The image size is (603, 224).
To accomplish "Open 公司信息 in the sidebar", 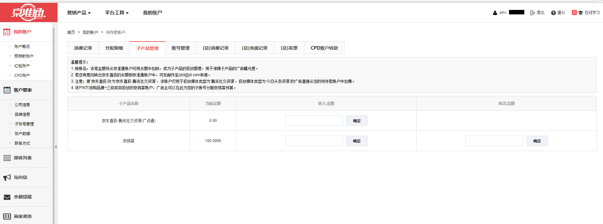I will [22, 105].
